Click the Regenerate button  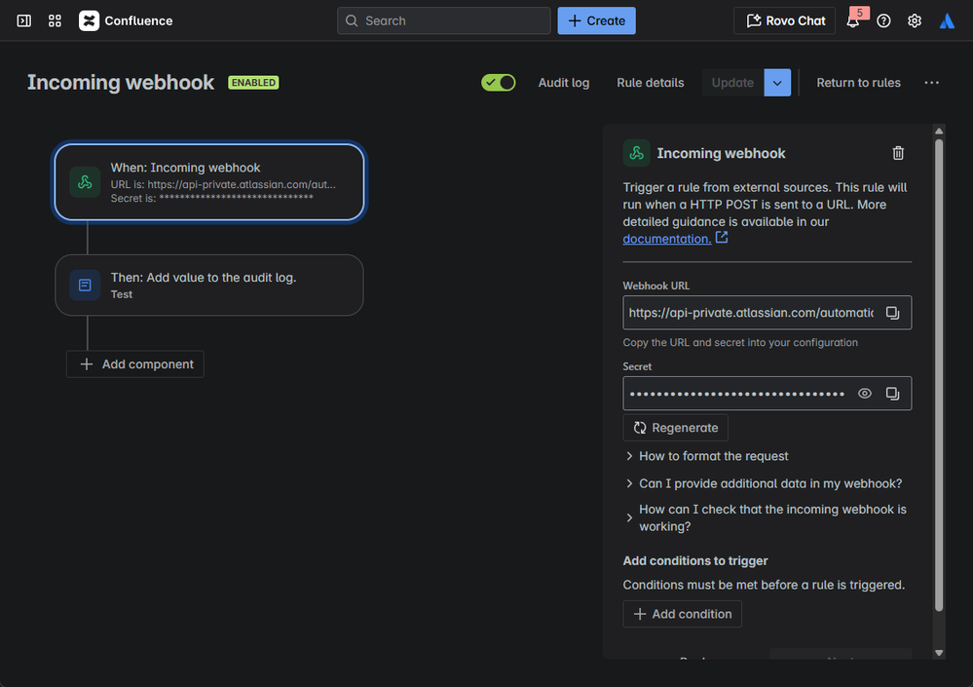(x=675, y=428)
